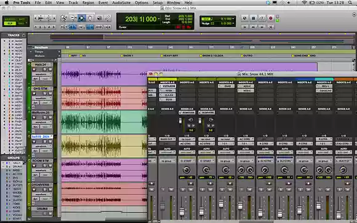Click the red Record transport button
The image size is (357, 223).
click(x=270, y=18)
